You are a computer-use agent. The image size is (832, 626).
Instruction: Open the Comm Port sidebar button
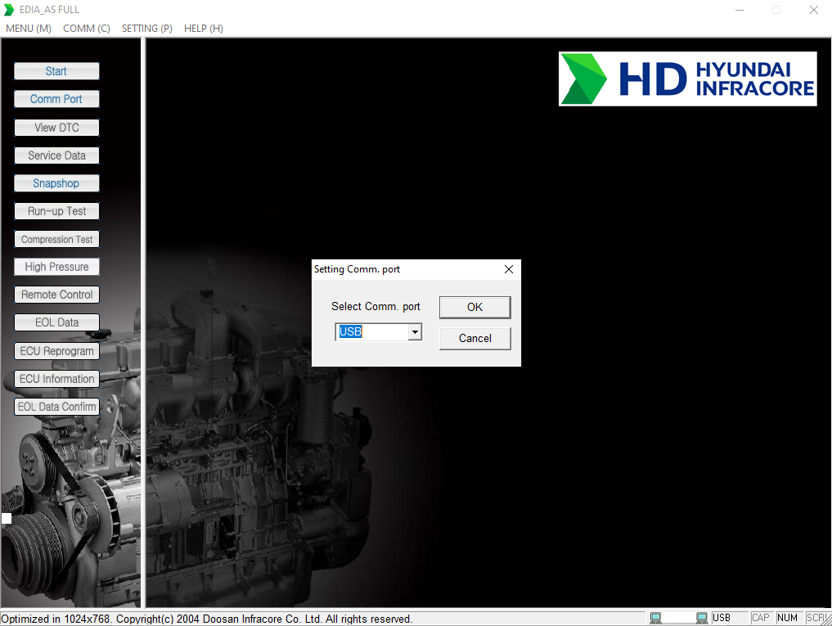pyautogui.click(x=56, y=99)
